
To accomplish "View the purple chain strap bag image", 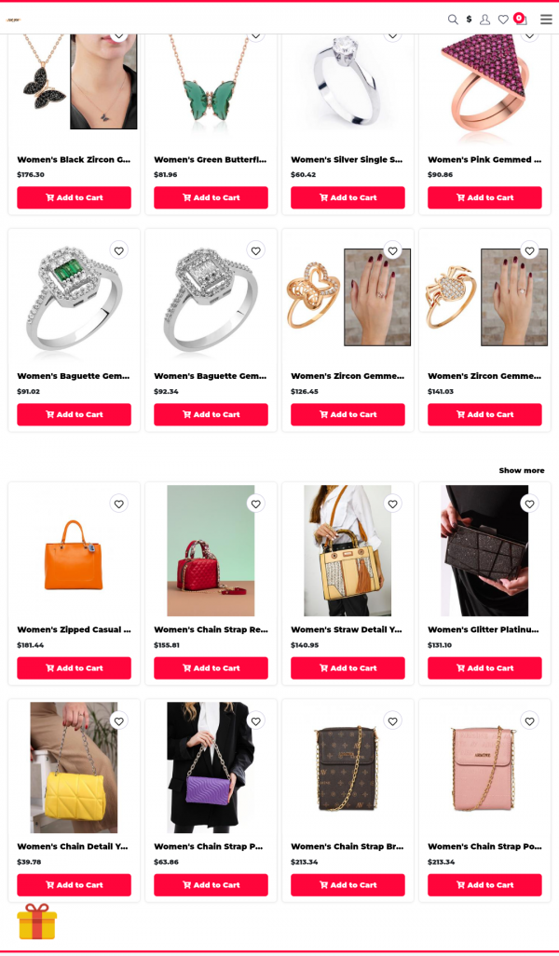I will 211,768.
